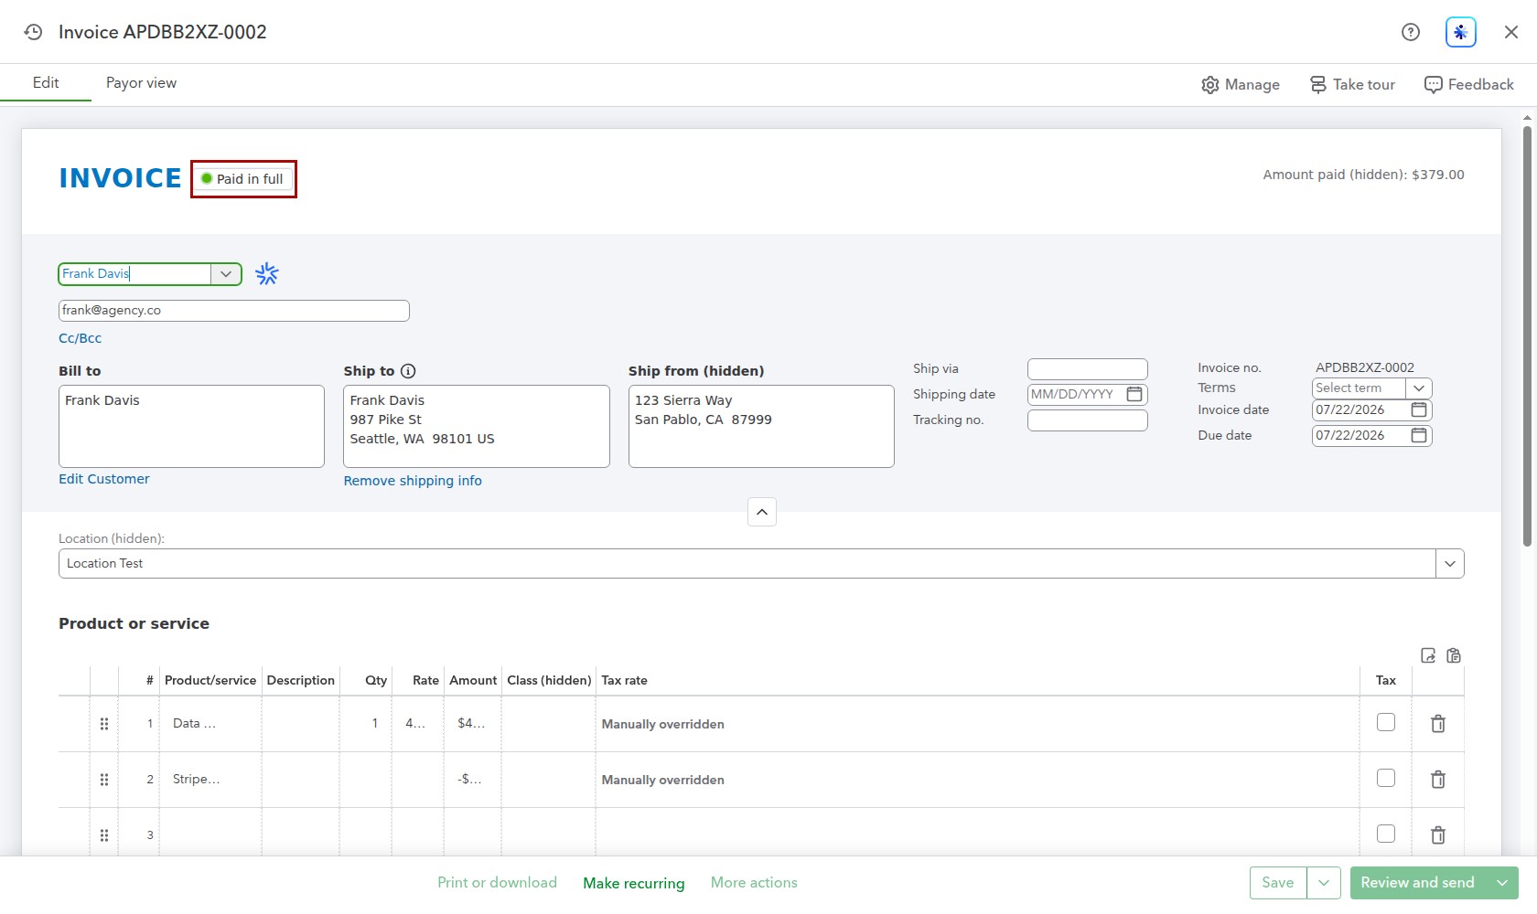The height and width of the screenshot is (914, 1537).
Task: Open the Save options arrow
Action: (x=1324, y=883)
